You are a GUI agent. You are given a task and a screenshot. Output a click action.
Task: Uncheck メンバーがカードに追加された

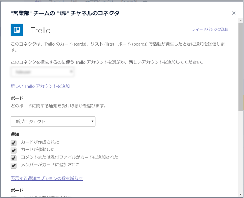click(x=13, y=165)
